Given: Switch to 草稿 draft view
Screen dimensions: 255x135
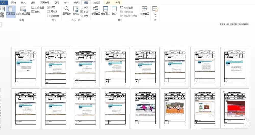Looking at the screenshot, I should point(35,12).
